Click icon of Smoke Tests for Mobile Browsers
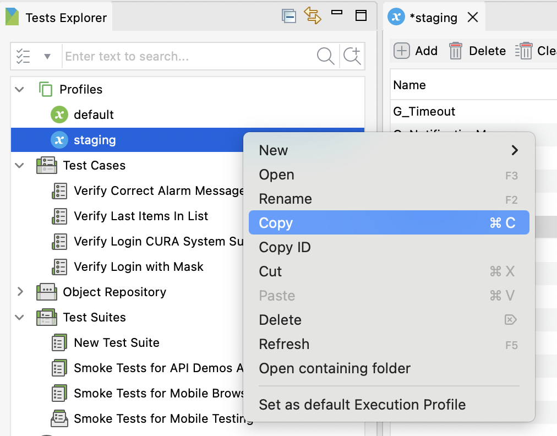 click(x=59, y=394)
